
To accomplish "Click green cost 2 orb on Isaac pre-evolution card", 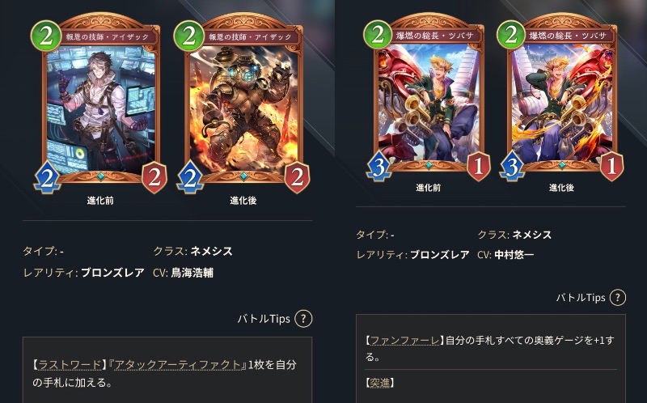I will (46, 36).
